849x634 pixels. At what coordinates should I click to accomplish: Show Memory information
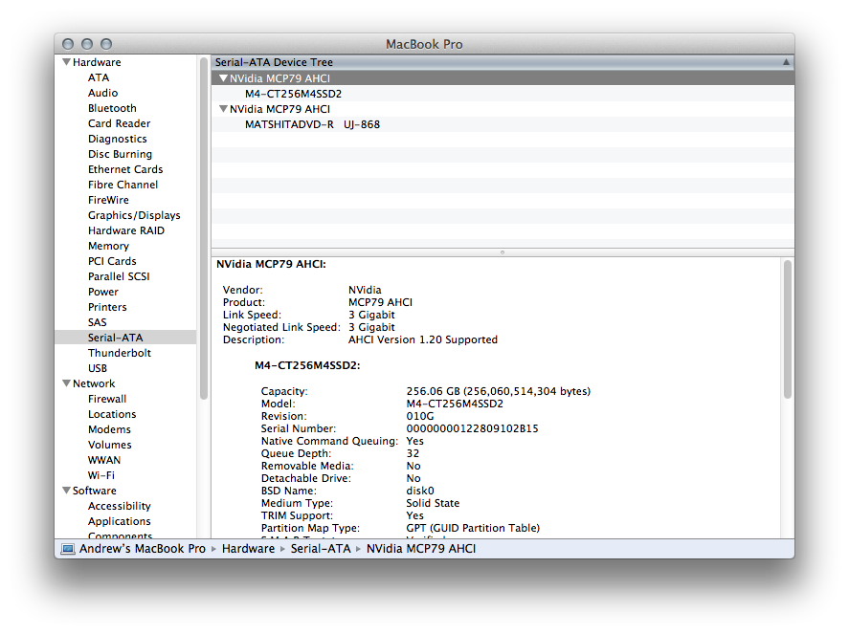(x=108, y=246)
